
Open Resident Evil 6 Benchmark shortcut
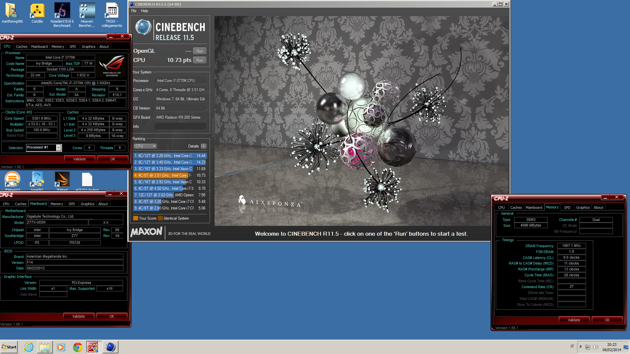[62, 15]
